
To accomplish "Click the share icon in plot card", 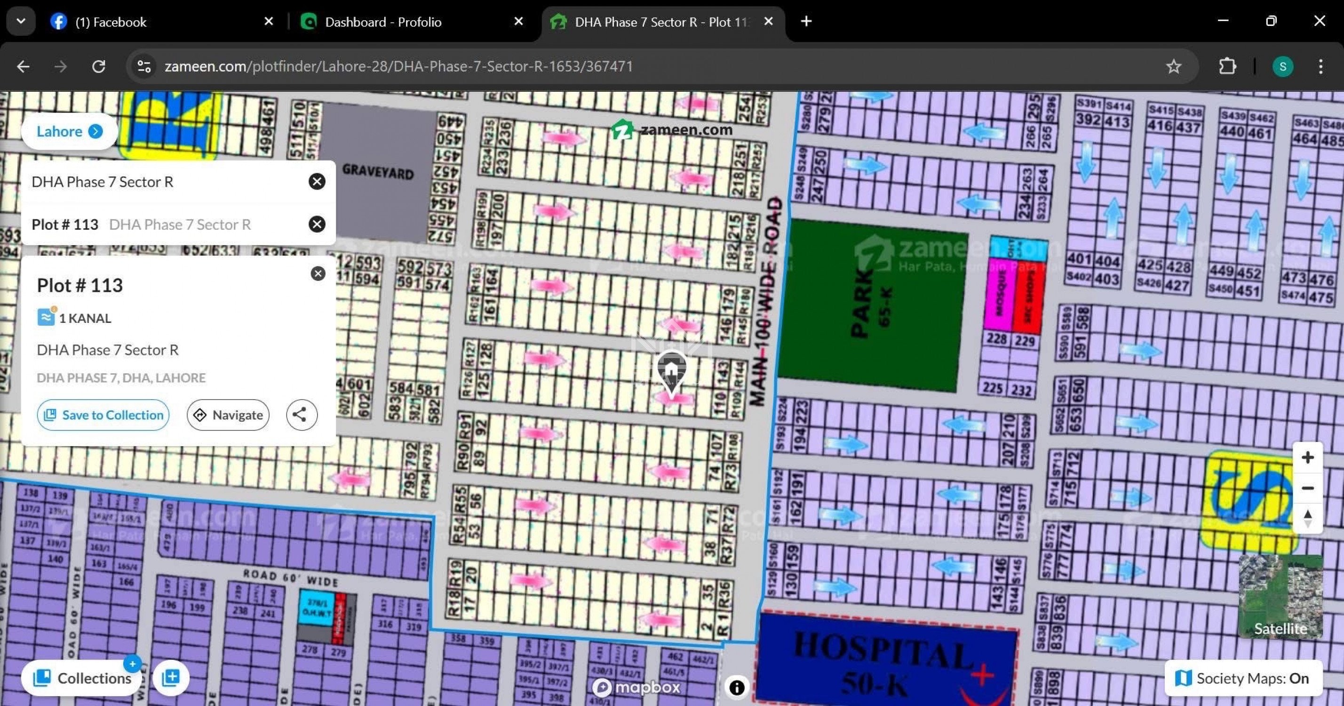I will (301, 415).
